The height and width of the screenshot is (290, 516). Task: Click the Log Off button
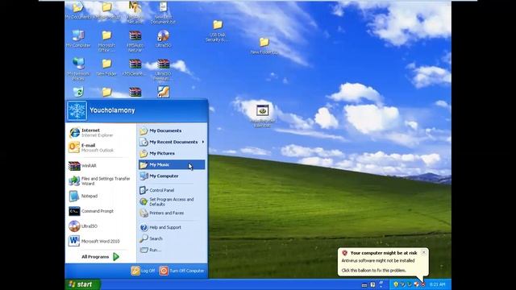coord(144,271)
